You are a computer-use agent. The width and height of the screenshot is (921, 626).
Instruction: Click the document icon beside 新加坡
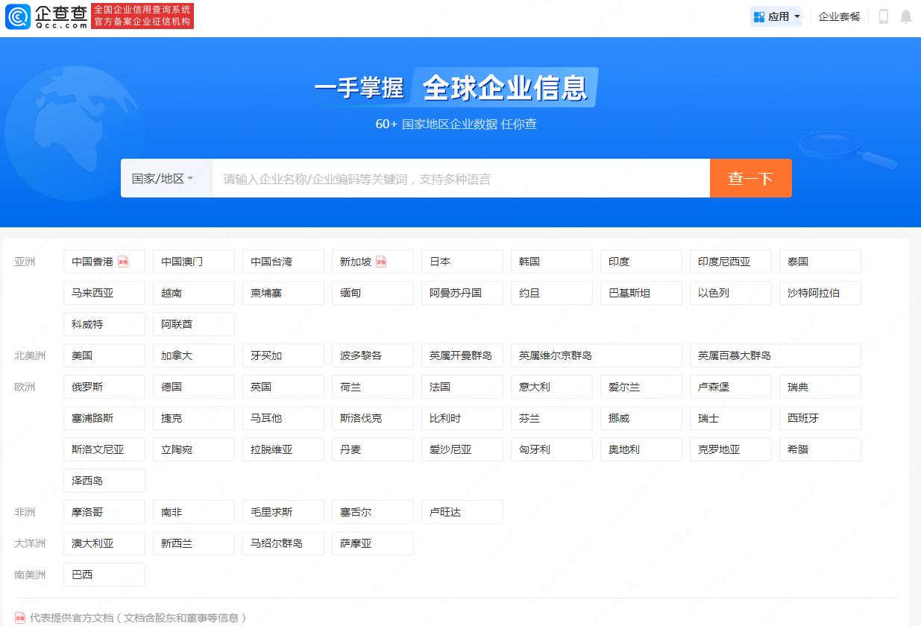pos(381,262)
